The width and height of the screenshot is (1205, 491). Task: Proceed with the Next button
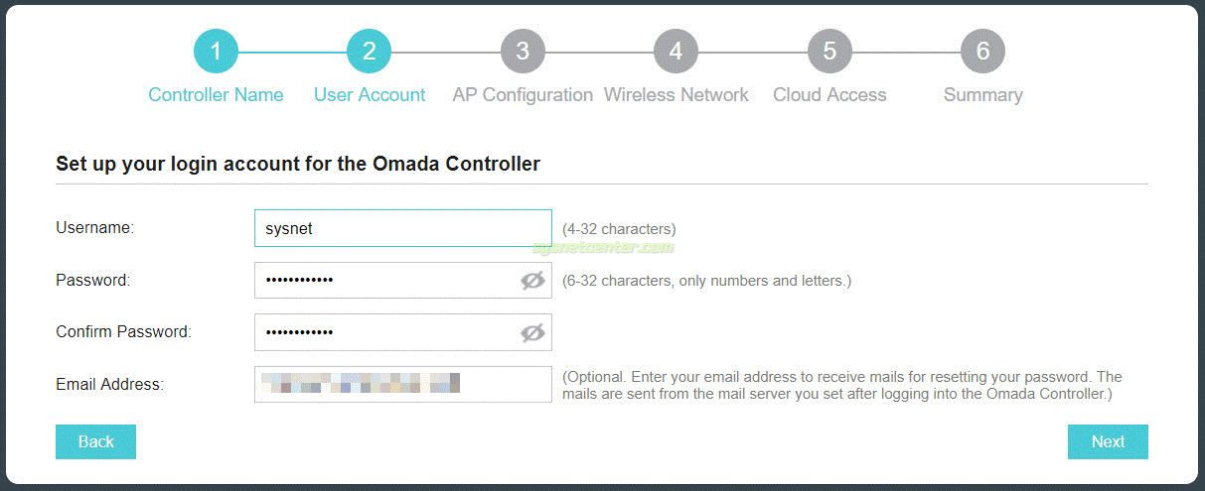pyautogui.click(x=1108, y=441)
